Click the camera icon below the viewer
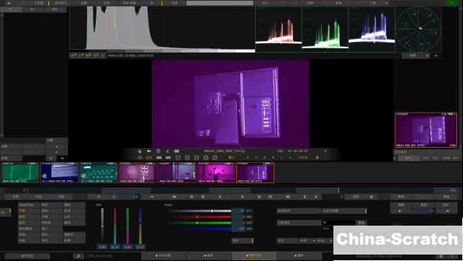This screenshot has height=261, width=463. click(x=149, y=151)
